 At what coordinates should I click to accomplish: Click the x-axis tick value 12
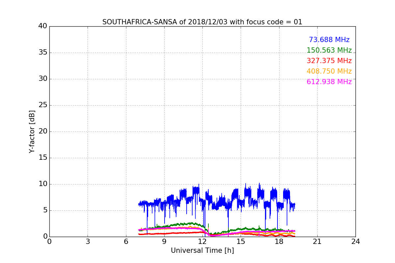coord(202,242)
